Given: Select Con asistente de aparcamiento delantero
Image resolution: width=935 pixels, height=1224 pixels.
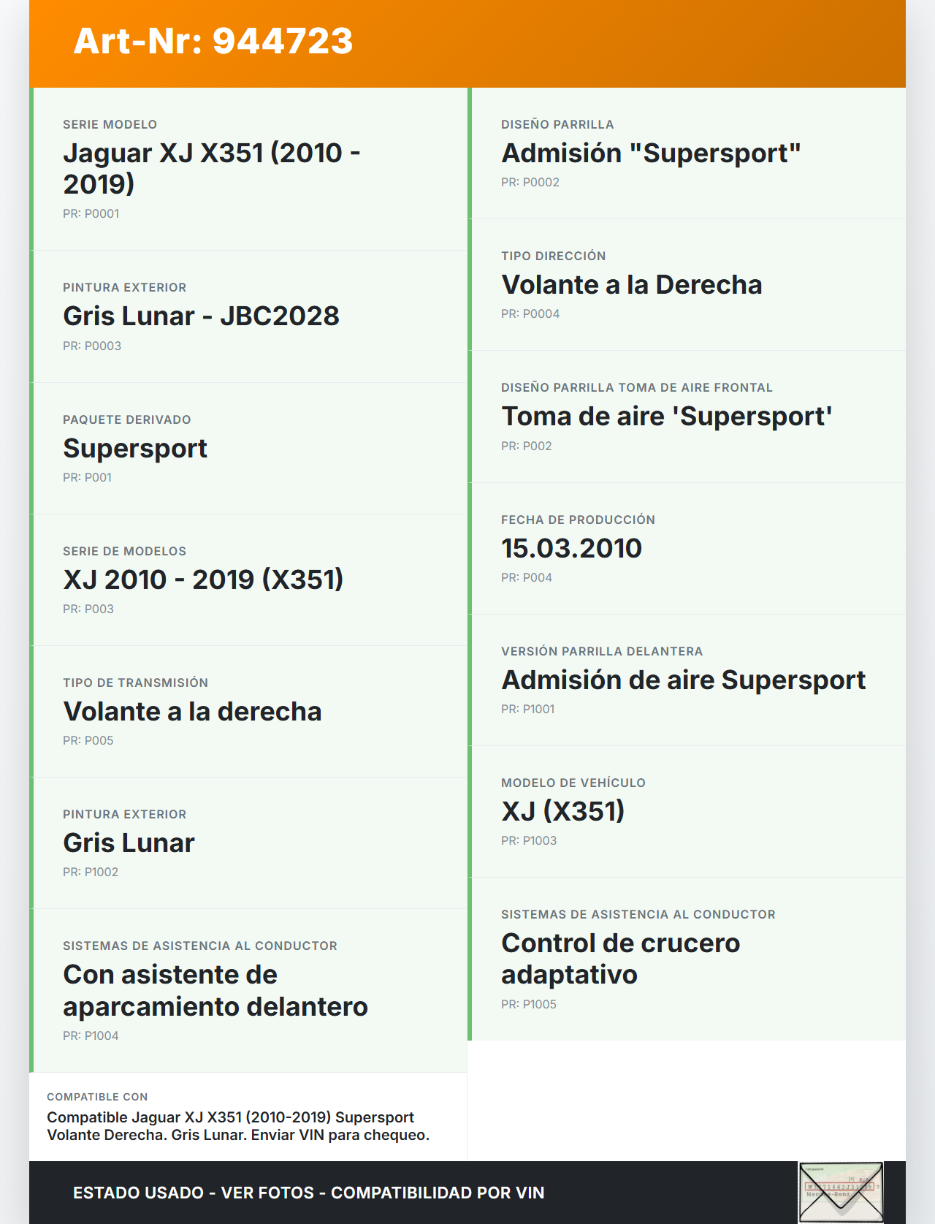Looking at the screenshot, I should click(x=215, y=990).
